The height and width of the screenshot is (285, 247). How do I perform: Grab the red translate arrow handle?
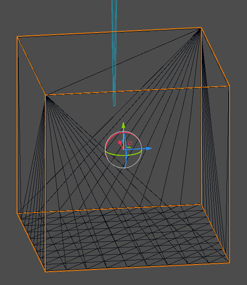120,142
